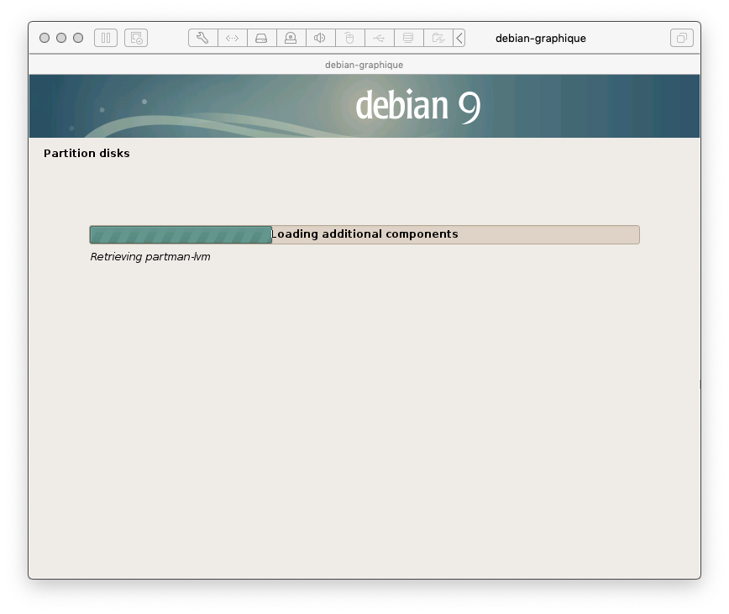Click the 'Partition disks' heading
729x614 pixels.
(87, 154)
